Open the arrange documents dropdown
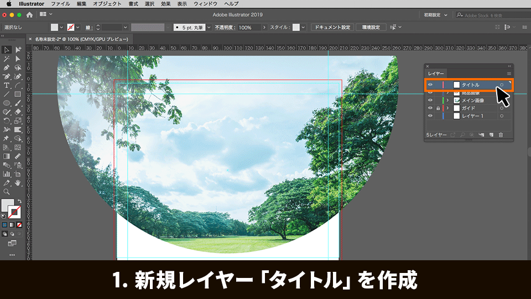Screen dimensions: 531x299 click(46, 14)
